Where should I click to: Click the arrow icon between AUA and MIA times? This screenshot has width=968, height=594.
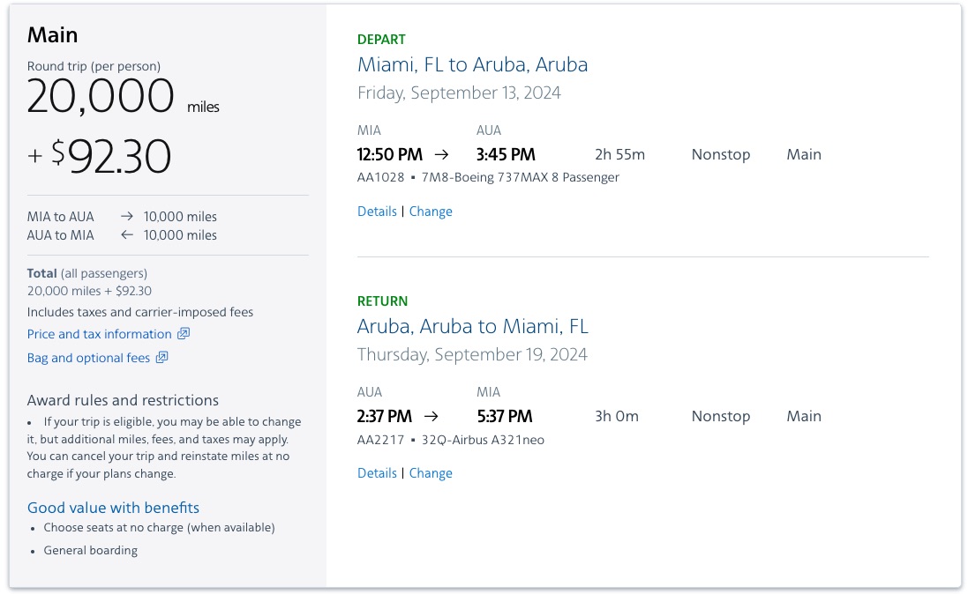pos(431,416)
